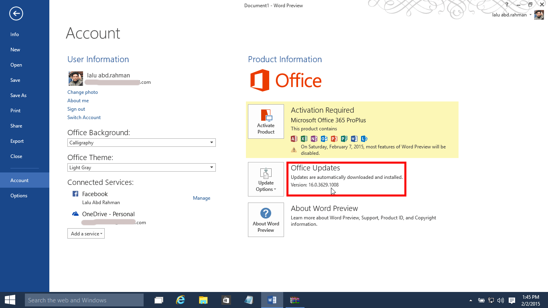The width and height of the screenshot is (548, 308).
Task: Click the account avatar in the top-right corner
Action: tap(539, 15)
